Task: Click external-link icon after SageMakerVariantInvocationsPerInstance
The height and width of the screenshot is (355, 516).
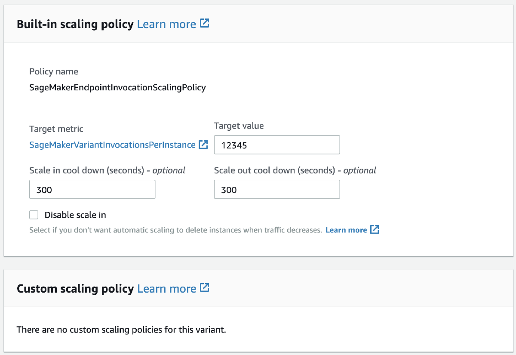Action: click(203, 145)
